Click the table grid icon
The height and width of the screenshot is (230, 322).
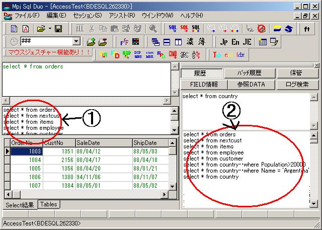(262, 42)
